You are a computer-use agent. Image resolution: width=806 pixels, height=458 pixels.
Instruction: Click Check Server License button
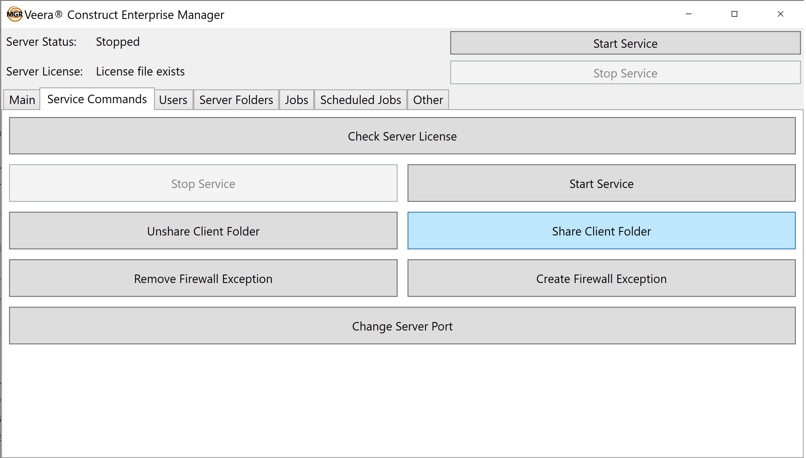pyautogui.click(x=403, y=136)
